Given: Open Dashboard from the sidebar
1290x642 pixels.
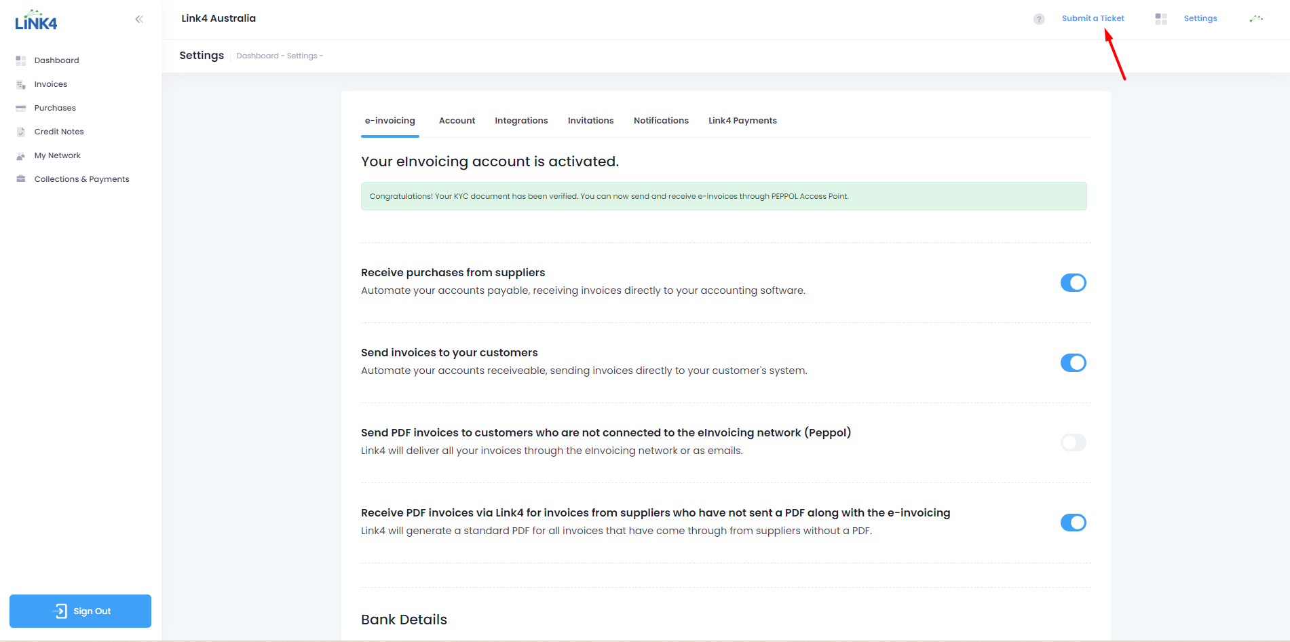Looking at the screenshot, I should click(57, 60).
